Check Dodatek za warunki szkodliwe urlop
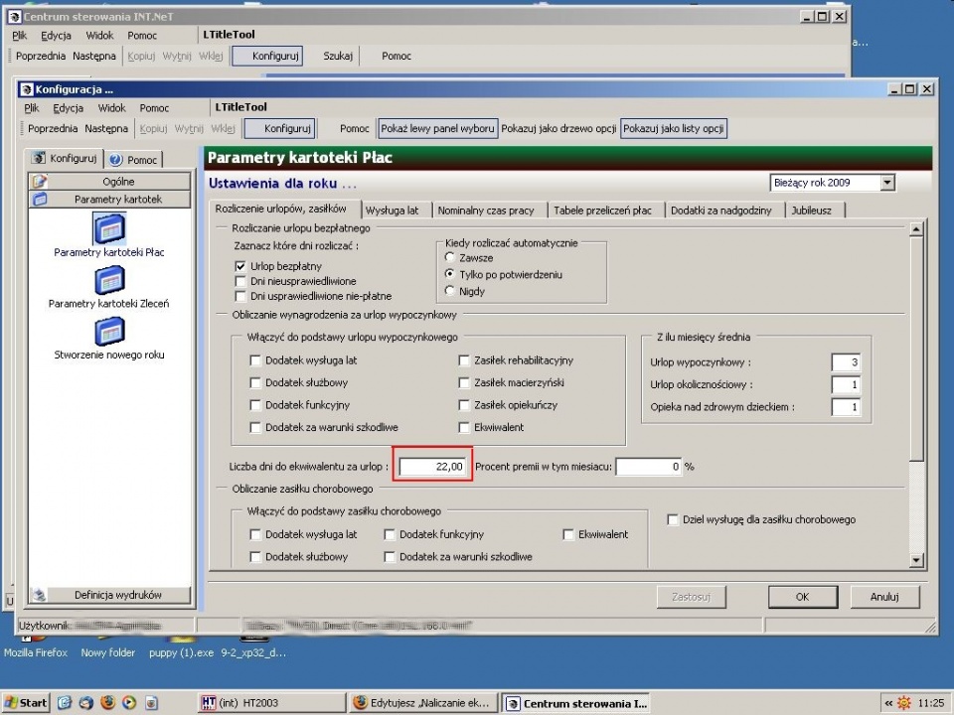This screenshot has height=715, width=954. (255, 427)
